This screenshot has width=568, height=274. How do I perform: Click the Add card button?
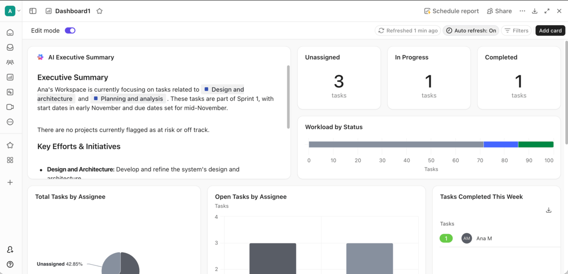[550, 30]
